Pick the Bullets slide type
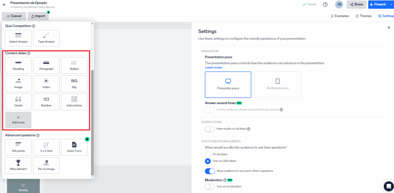394x193 pixels. pyautogui.click(x=74, y=65)
